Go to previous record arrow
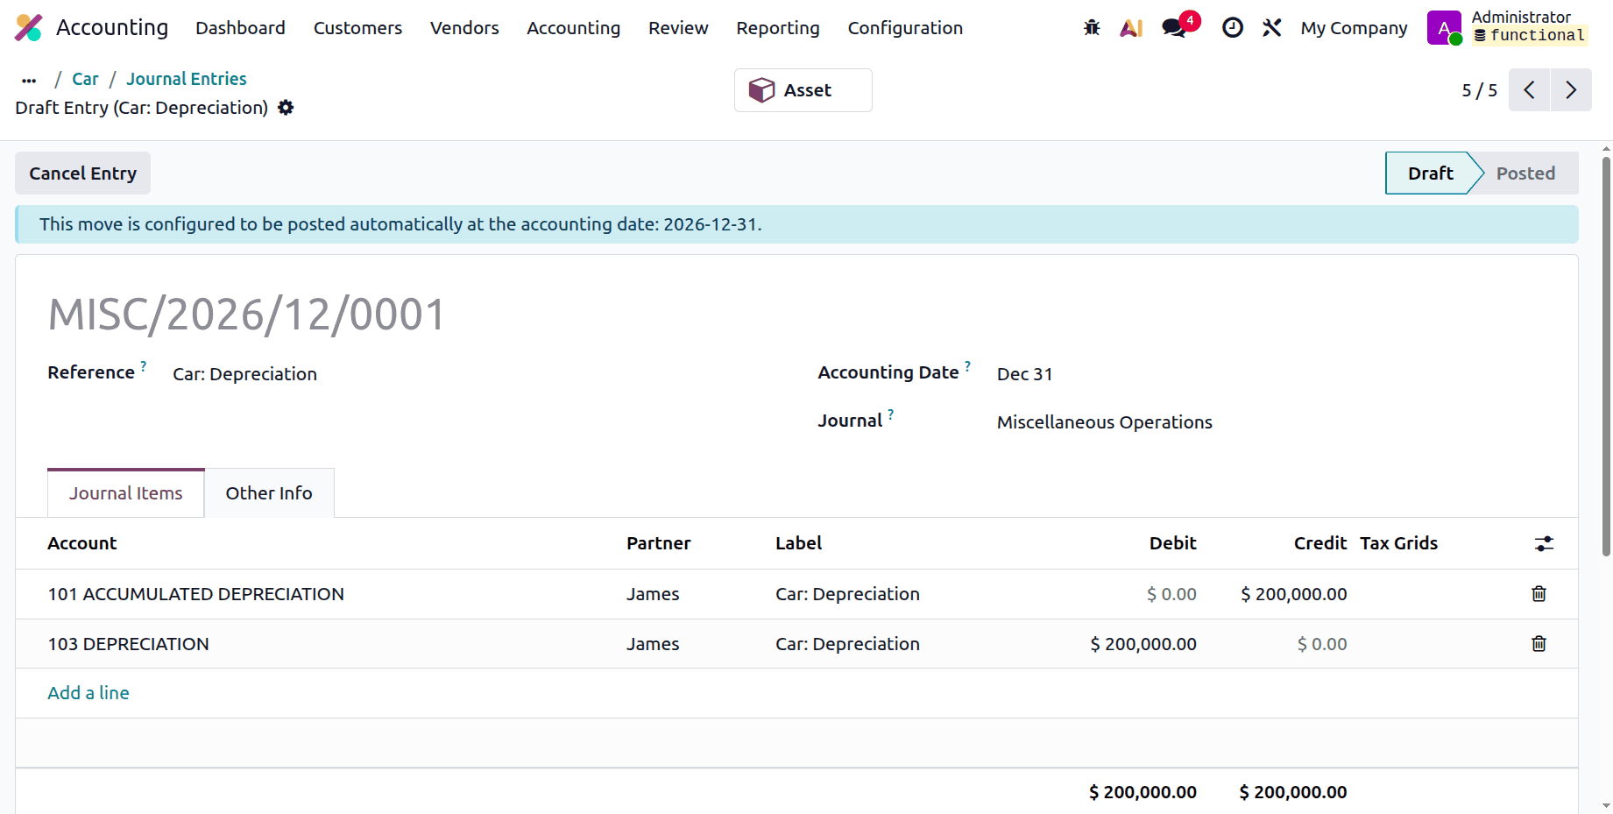Image resolution: width=1613 pixels, height=814 pixels. (1530, 90)
